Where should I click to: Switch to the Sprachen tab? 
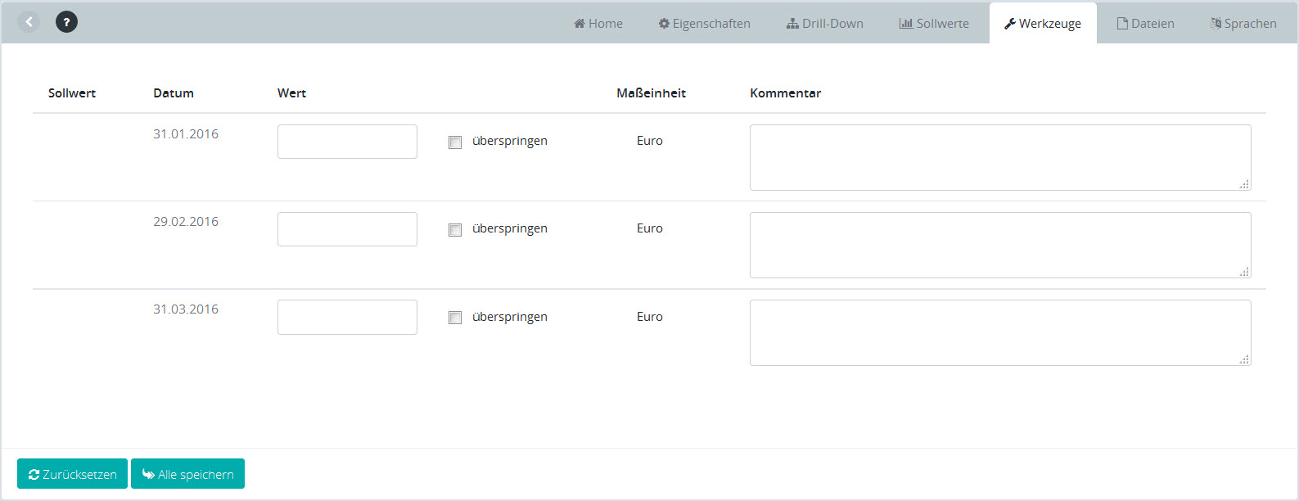(x=1243, y=24)
